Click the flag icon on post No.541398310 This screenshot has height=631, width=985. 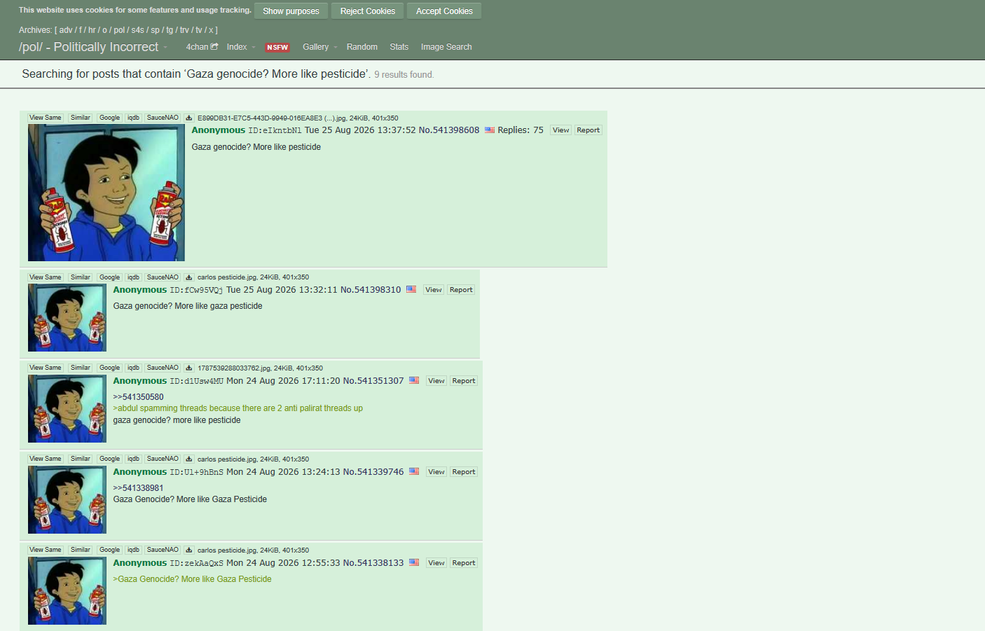tap(411, 289)
